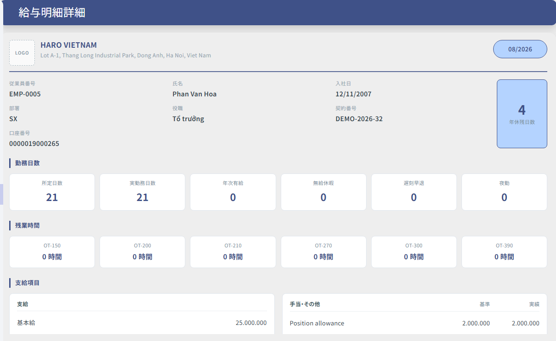Click the department value SX
The width and height of the screenshot is (556, 341).
(13, 119)
